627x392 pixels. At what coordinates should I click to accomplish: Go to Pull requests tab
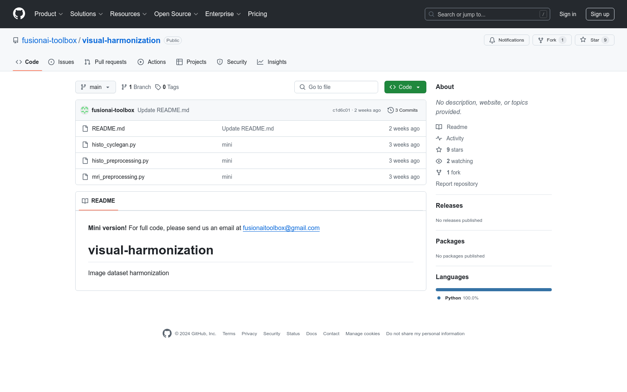point(105,62)
